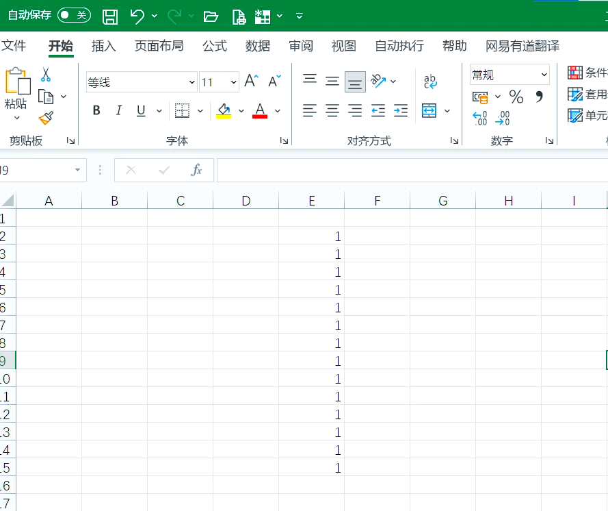Screen dimensions: 608x511
Task: Apply Percent style
Action: tap(516, 97)
